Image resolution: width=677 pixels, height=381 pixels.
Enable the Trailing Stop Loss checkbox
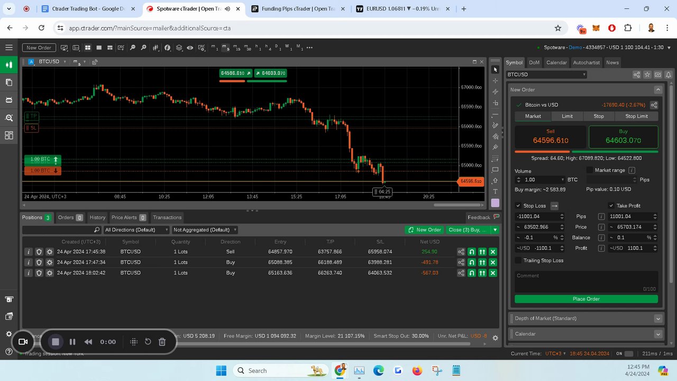[x=518, y=260]
